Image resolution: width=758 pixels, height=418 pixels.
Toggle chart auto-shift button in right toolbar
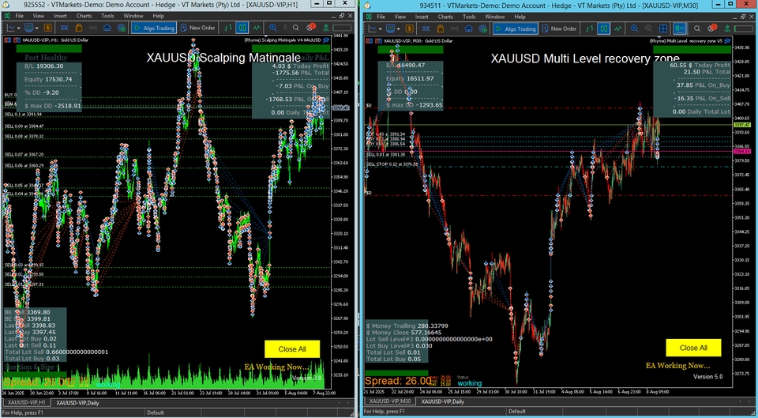click(x=680, y=28)
